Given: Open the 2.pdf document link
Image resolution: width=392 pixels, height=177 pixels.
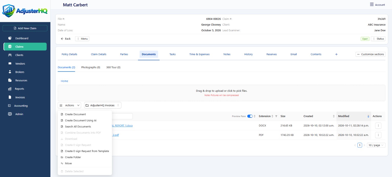Looking at the screenshot, I should tap(115, 135).
